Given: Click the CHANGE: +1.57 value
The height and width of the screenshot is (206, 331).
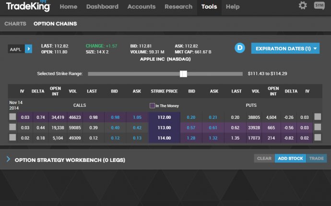Looking at the screenshot, I should pyautogui.click(x=101, y=46).
